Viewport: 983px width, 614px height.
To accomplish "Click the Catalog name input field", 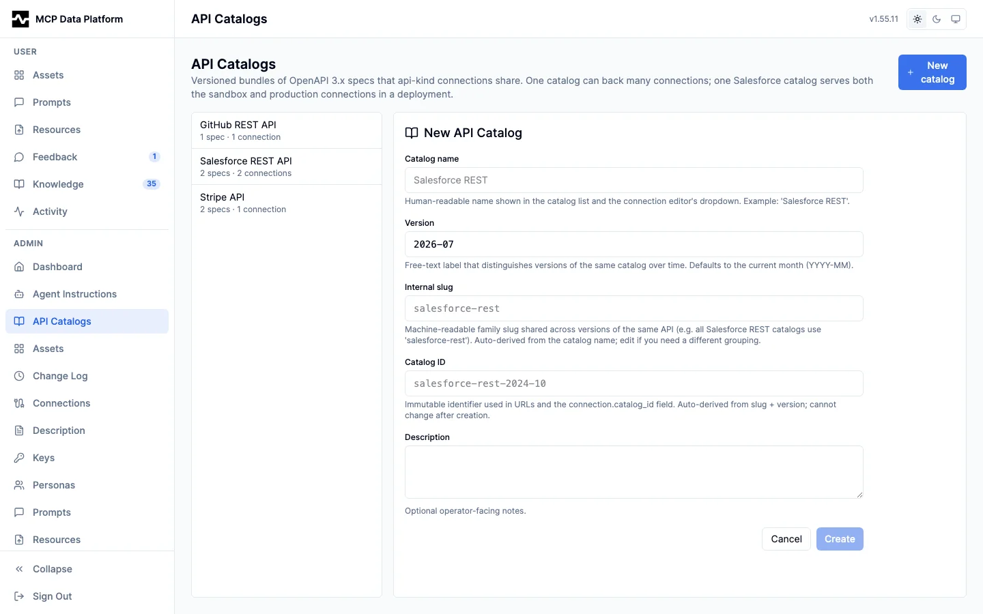I will [x=634, y=180].
